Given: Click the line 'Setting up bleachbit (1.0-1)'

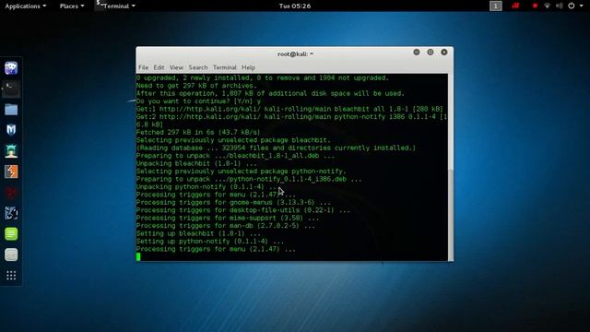Looking at the screenshot, I should pyautogui.click(x=198, y=233).
